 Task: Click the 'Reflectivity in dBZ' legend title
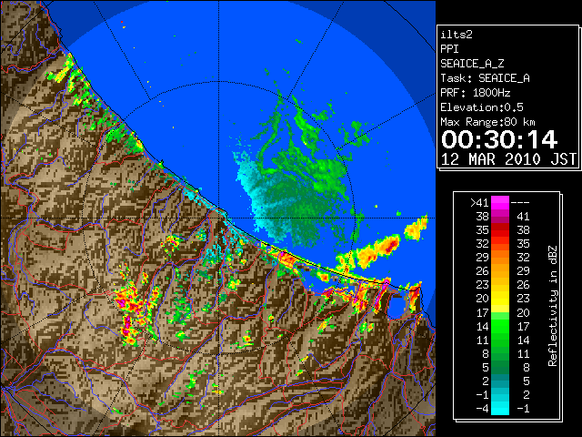tap(553, 306)
